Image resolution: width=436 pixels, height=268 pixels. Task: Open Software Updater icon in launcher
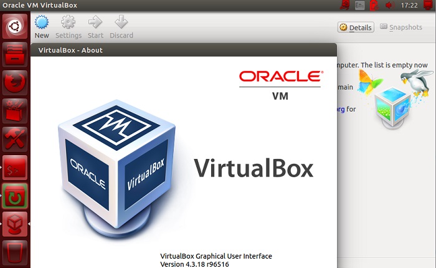[15, 196]
